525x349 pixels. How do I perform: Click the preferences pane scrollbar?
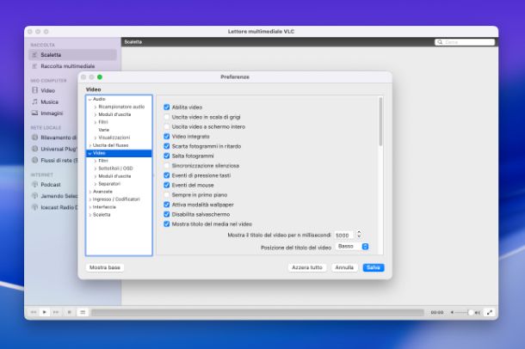click(380, 122)
